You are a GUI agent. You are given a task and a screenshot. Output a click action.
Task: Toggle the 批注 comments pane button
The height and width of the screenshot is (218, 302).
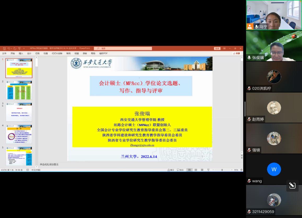coord(180,170)
